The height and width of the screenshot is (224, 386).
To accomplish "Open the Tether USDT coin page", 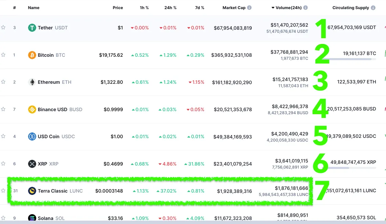I will point(53,28).
